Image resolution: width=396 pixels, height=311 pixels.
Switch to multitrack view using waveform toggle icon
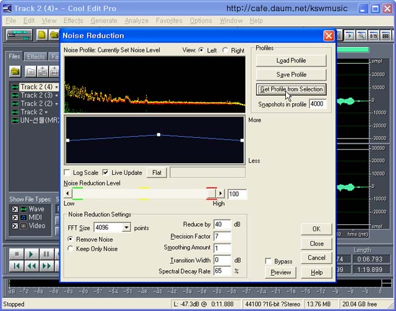pos(19,35)
